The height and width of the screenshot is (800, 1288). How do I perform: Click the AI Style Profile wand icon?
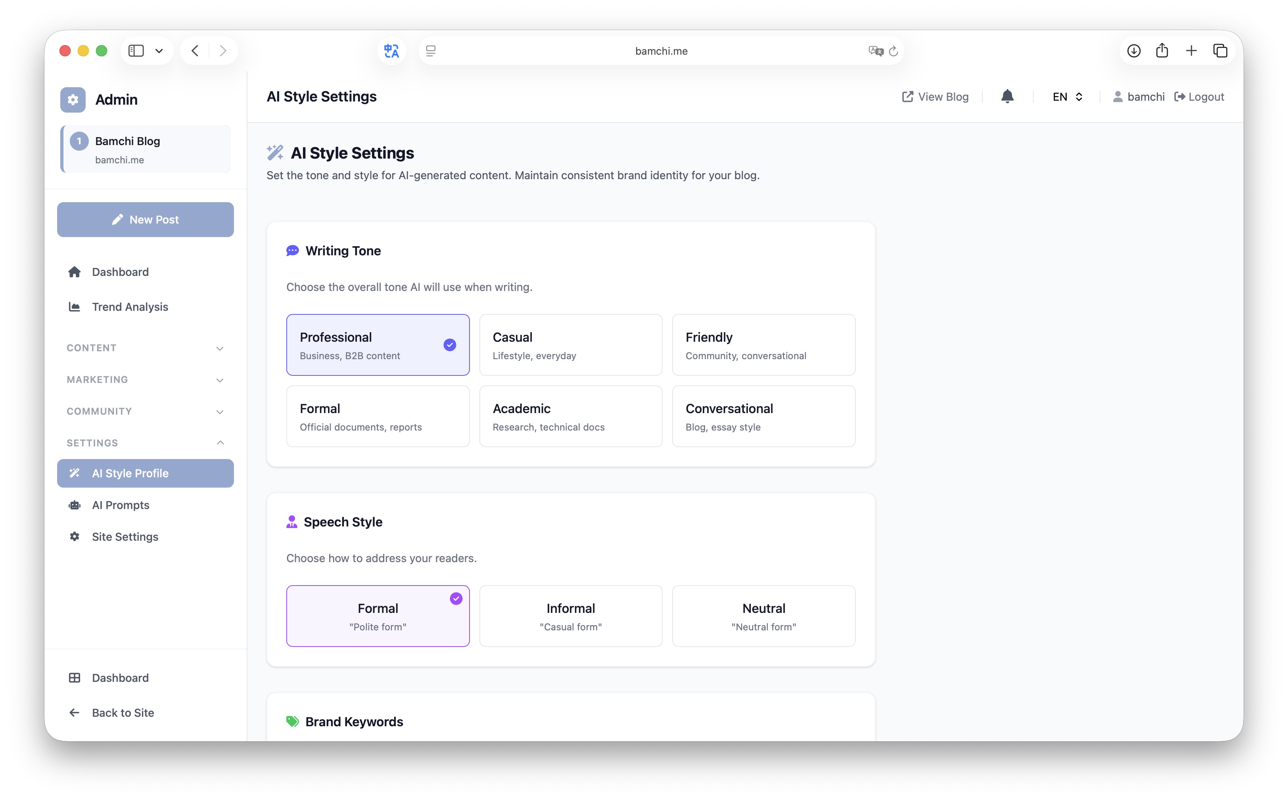(74, 473)
